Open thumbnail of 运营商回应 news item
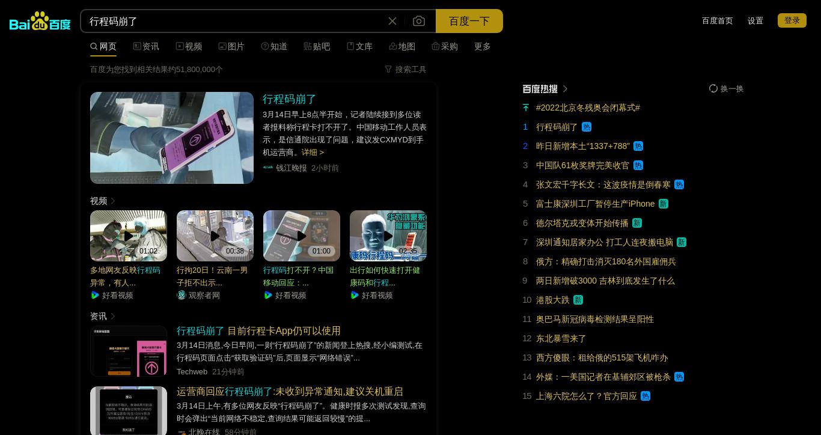 coord(129,410)
